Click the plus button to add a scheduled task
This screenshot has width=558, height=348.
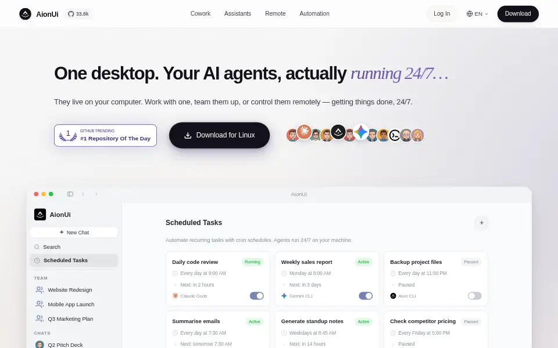(481, 223)
